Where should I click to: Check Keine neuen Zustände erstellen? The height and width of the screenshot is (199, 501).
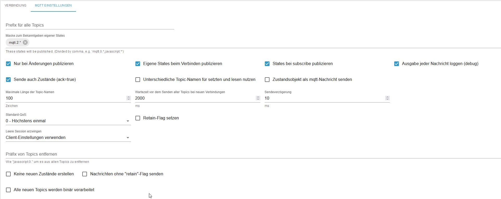(x=8, y=174)
